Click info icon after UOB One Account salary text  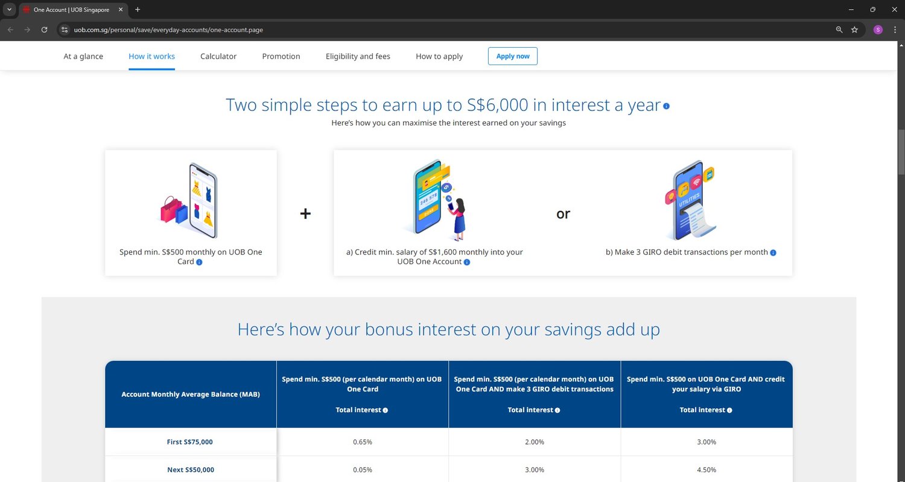coord(466,262)
